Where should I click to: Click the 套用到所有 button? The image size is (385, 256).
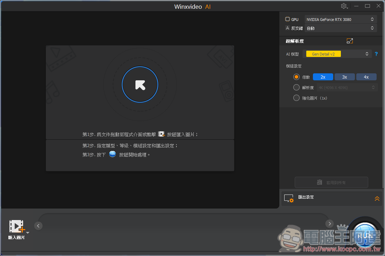pos(331,183)
